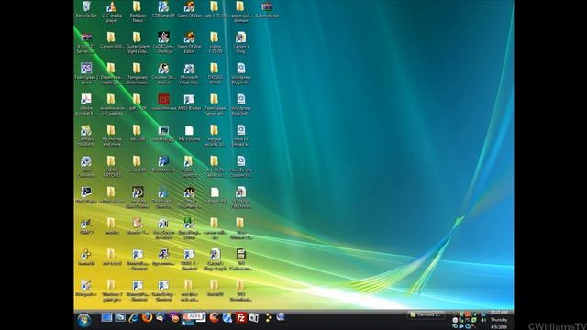Open the Adobe Acrobat shortcut

click(x=86, y=104)
